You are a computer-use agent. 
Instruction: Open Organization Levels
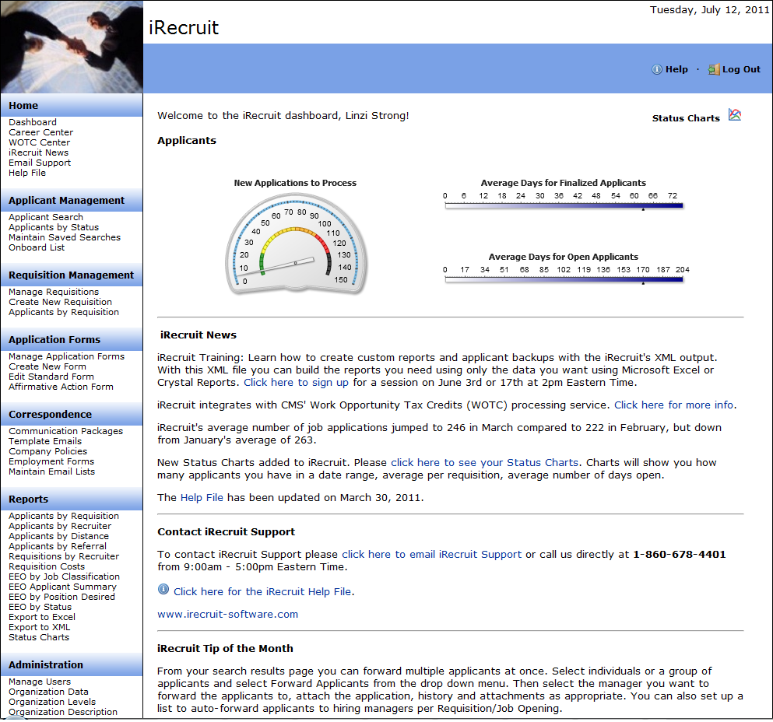coord(52,702)
